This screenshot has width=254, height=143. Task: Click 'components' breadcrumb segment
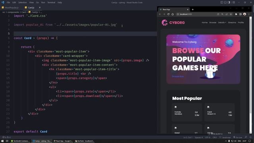13,12
